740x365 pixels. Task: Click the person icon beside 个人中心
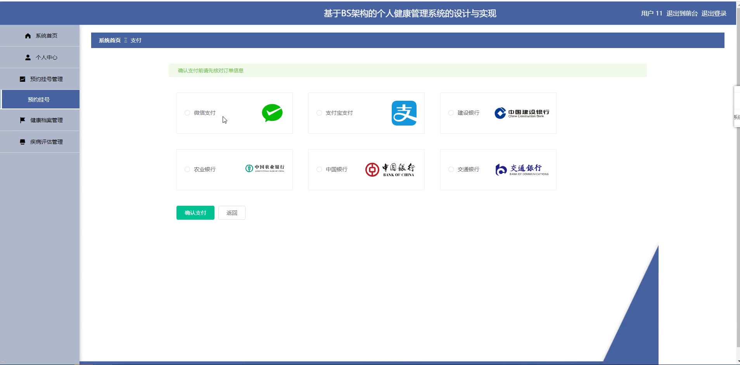point(28,57)
